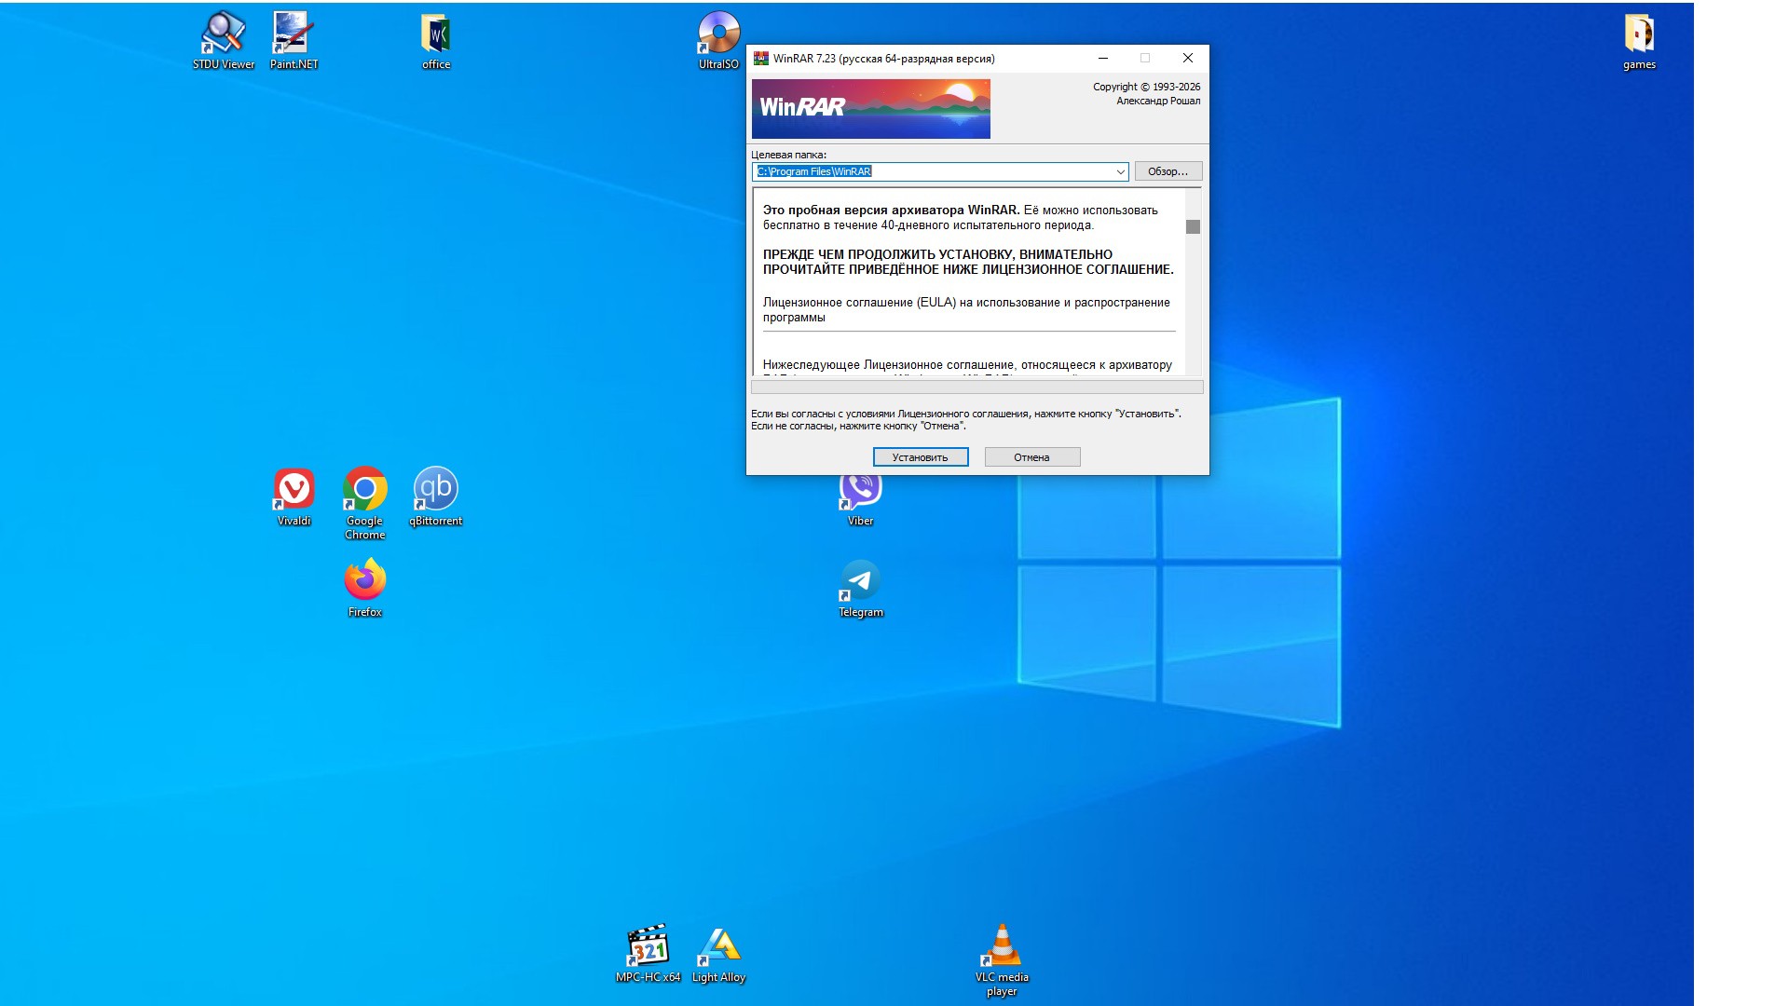Open Paint.NET desktop shortcut
This screenshot has height=1006, width=1789.
point(294,40)
